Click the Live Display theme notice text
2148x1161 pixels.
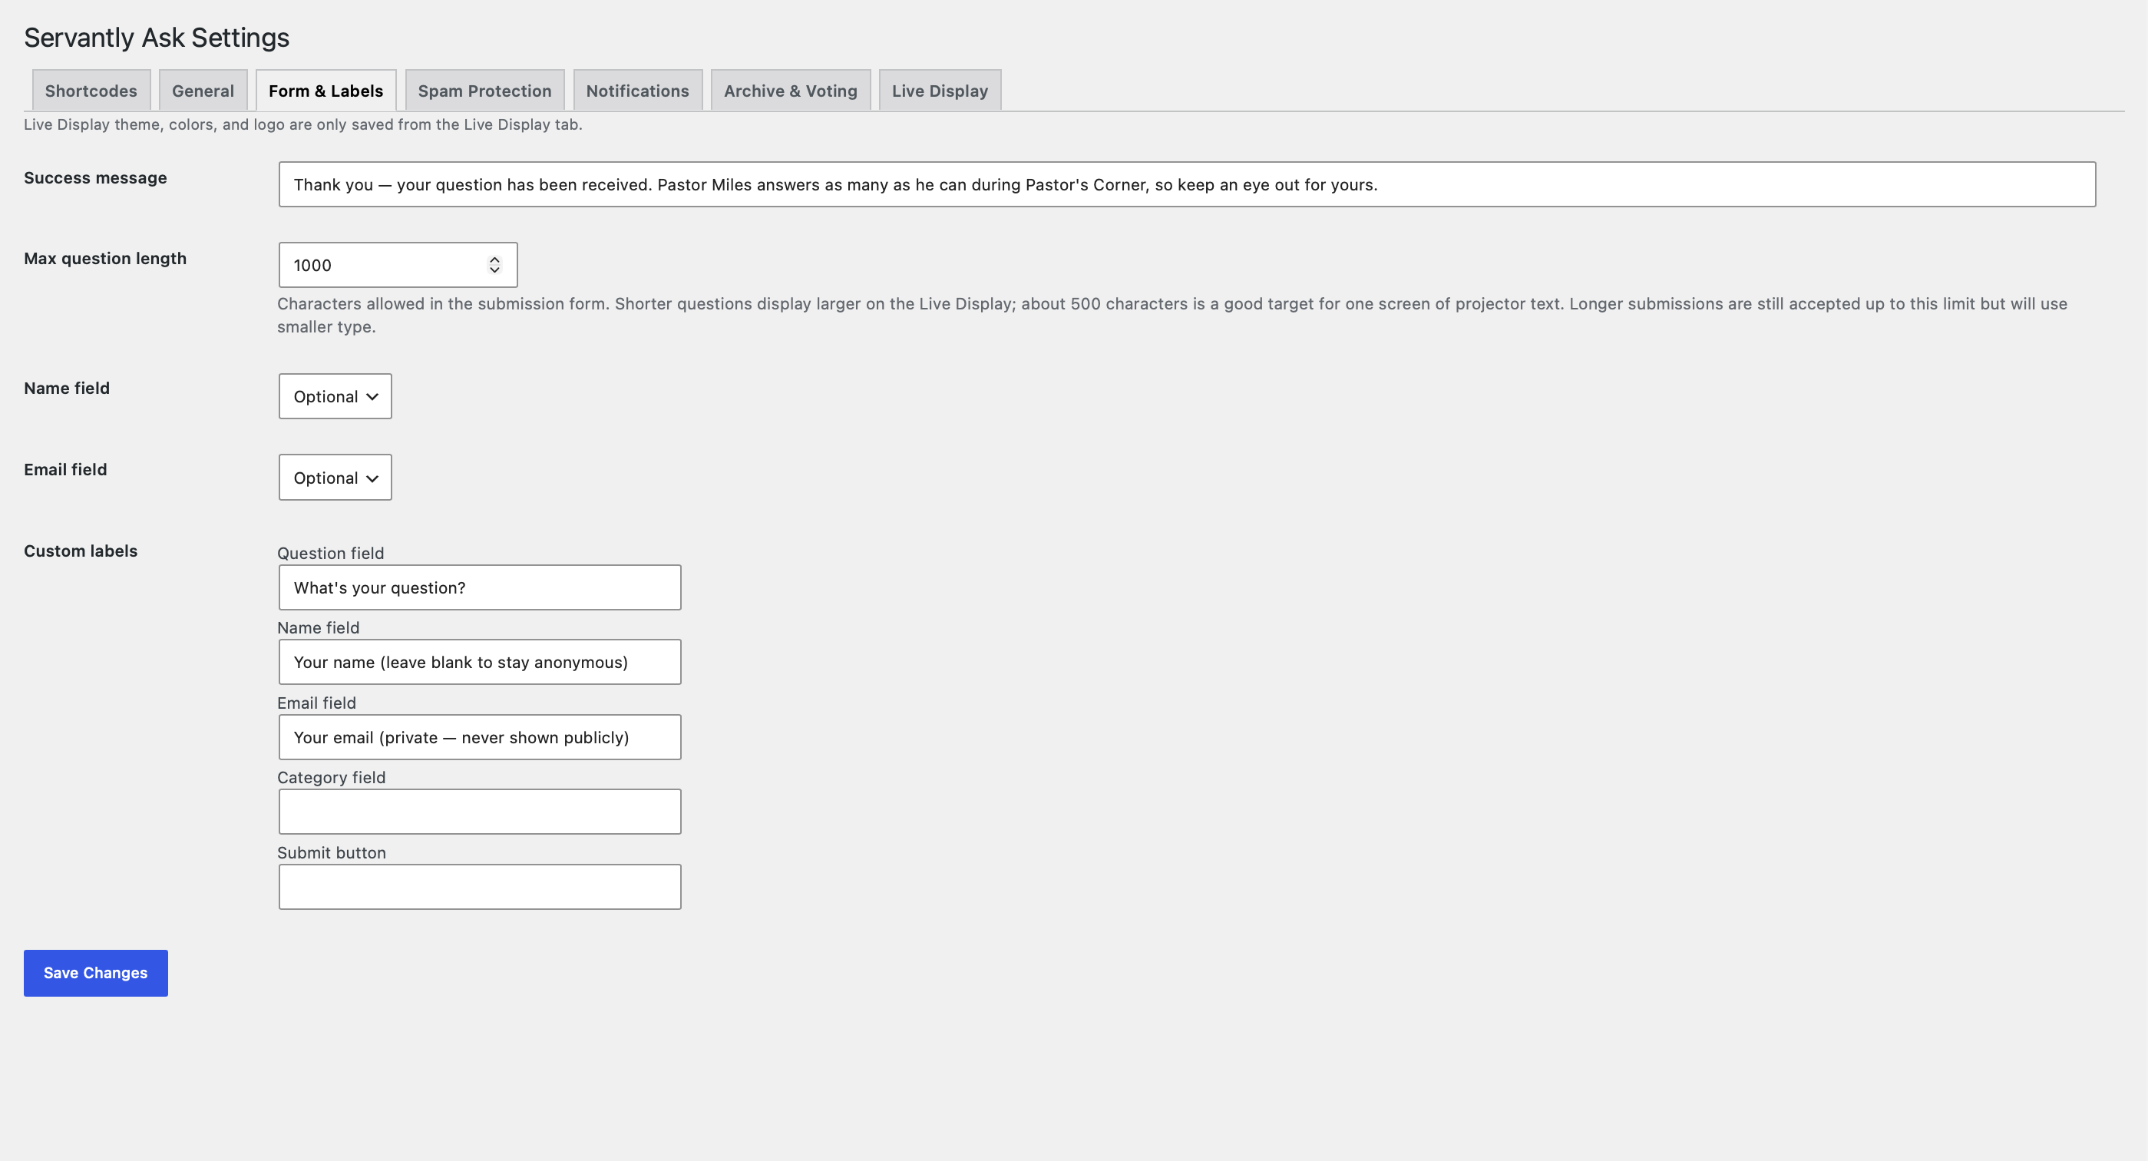pos(302,124)
